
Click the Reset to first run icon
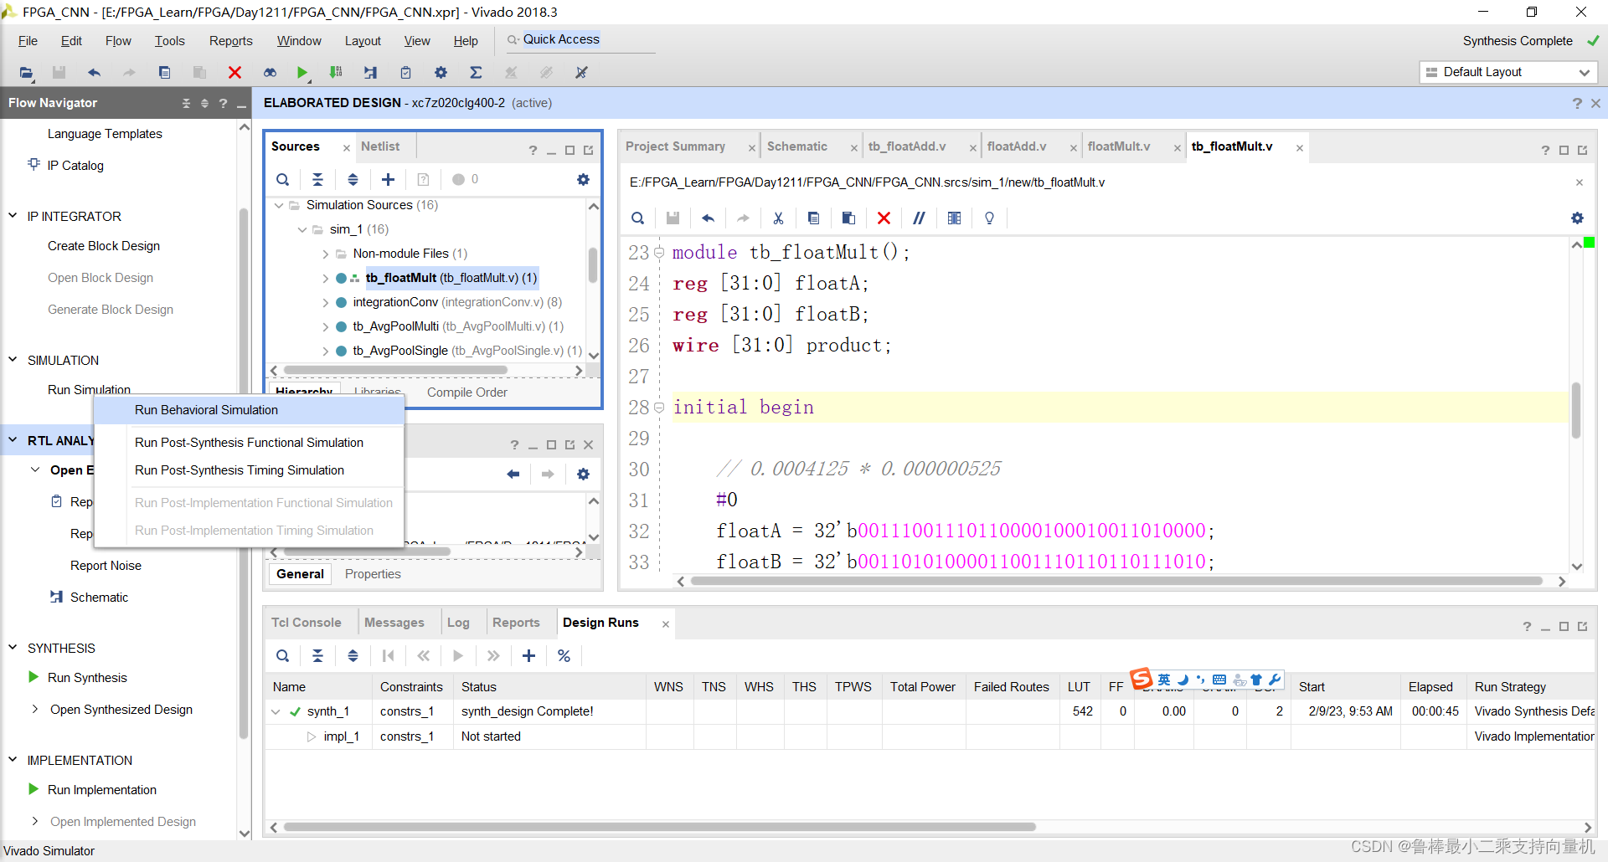coord(388,656)
